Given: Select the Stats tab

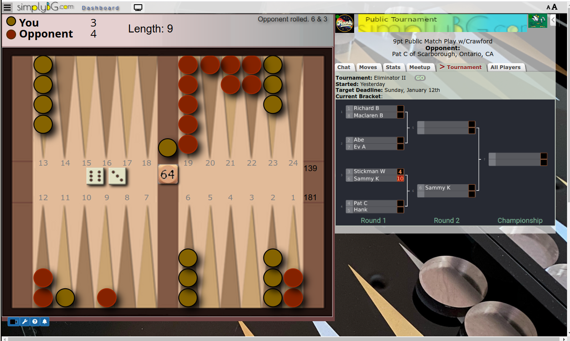Looking at the screenshot, I should coord(393,67).
